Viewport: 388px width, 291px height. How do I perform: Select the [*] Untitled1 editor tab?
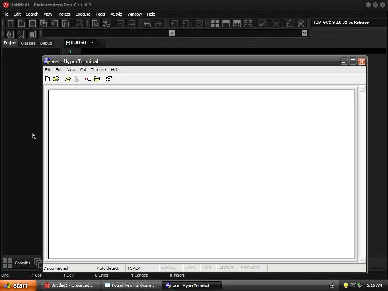(x=76, y=43)
